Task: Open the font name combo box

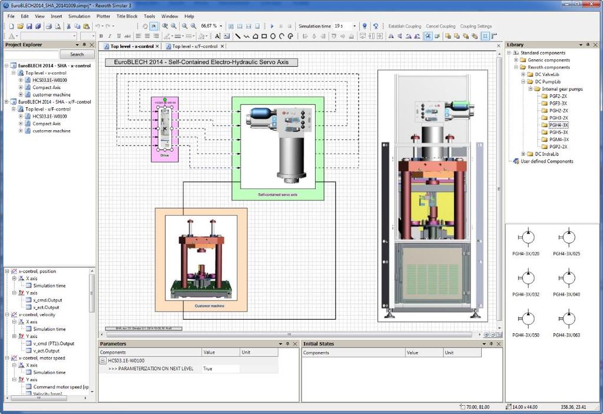Action: coord(48,36)
